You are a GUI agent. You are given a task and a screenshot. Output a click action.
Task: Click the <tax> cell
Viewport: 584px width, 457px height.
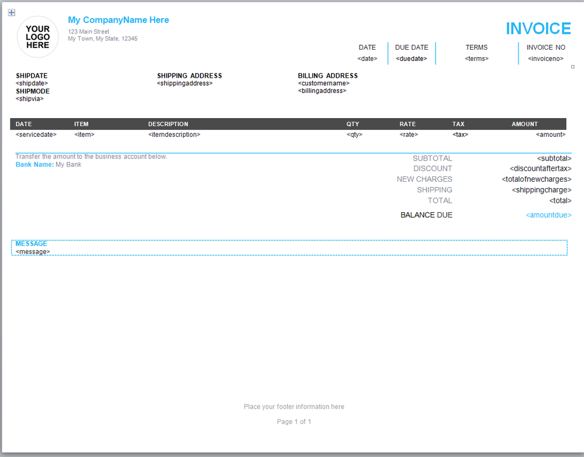(460, 134)
